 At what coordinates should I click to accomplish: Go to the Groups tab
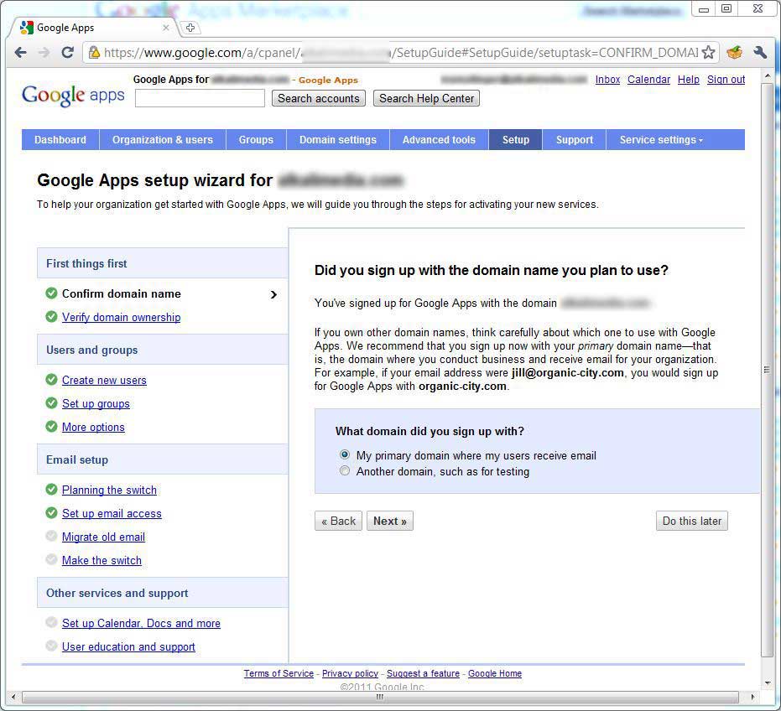point(256,140)
